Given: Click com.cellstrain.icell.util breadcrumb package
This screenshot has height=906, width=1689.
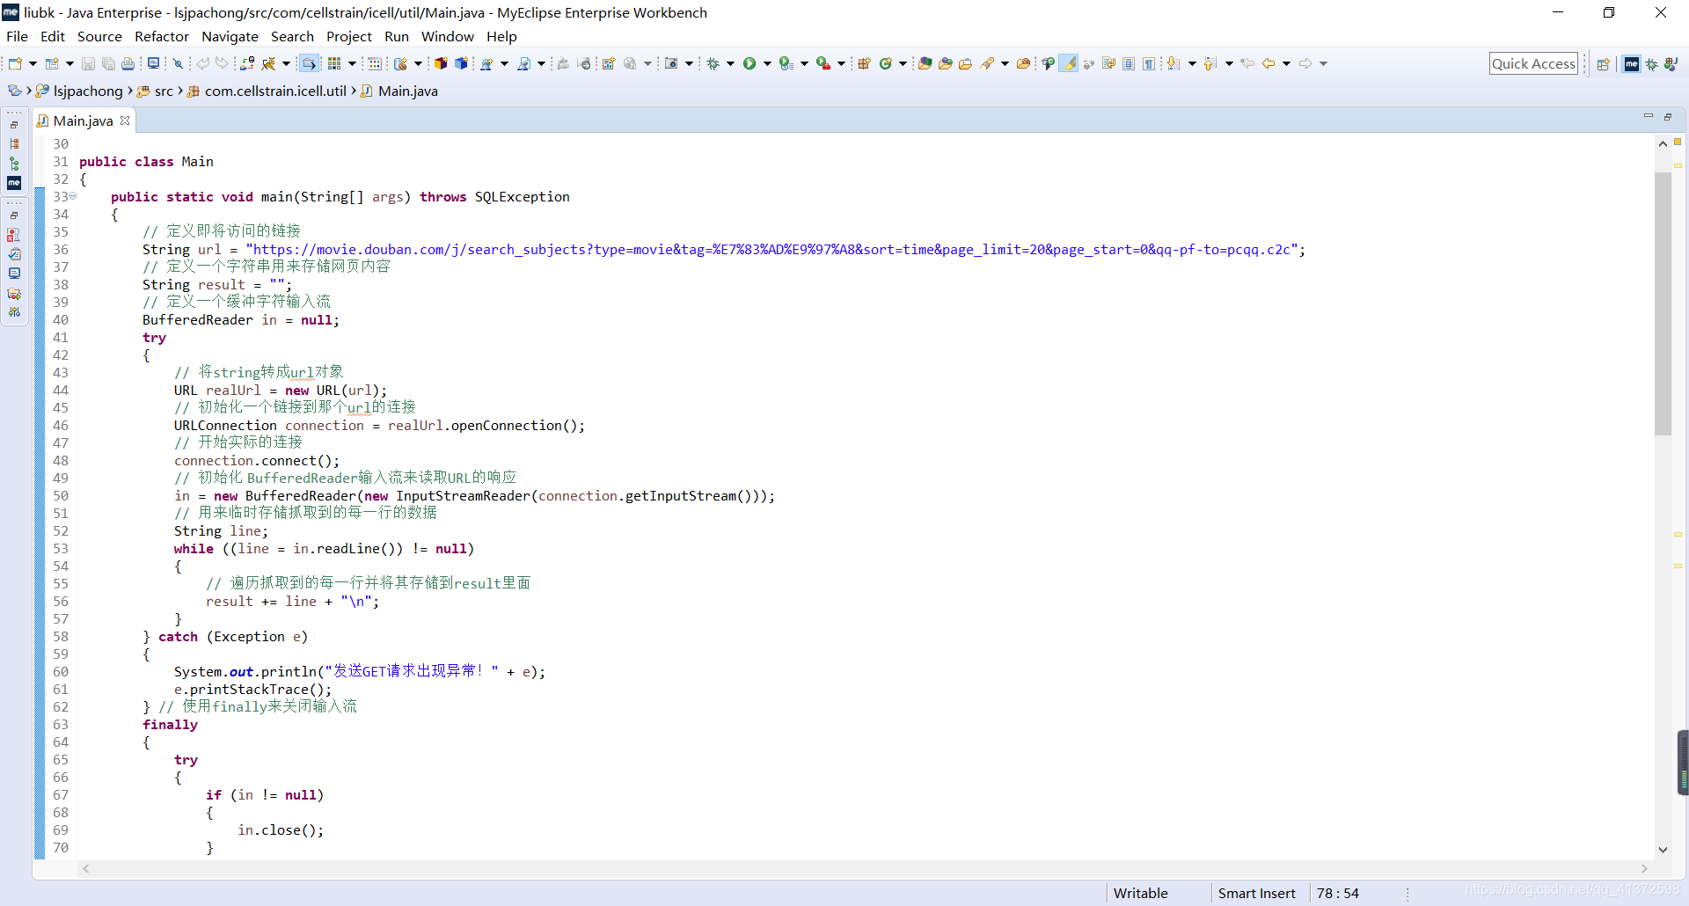Looking at the screenshot, I should [275, 91].
